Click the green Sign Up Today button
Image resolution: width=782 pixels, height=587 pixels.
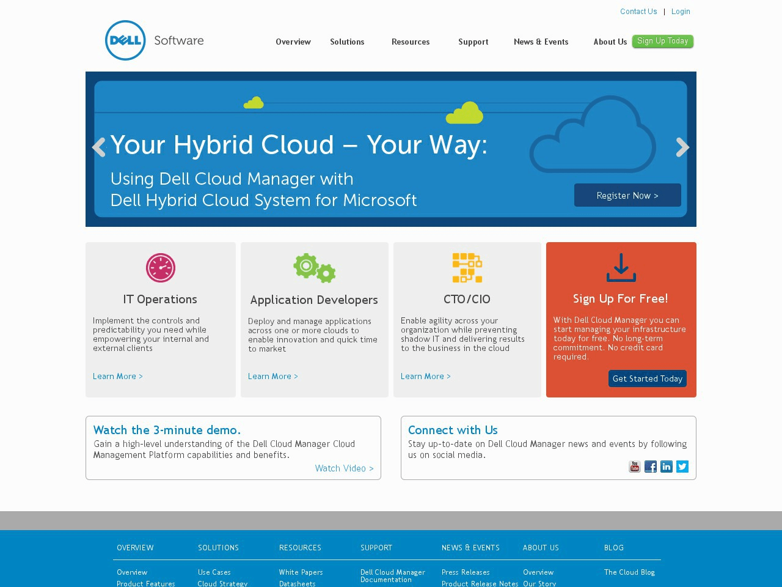click(x=663, y=41)
